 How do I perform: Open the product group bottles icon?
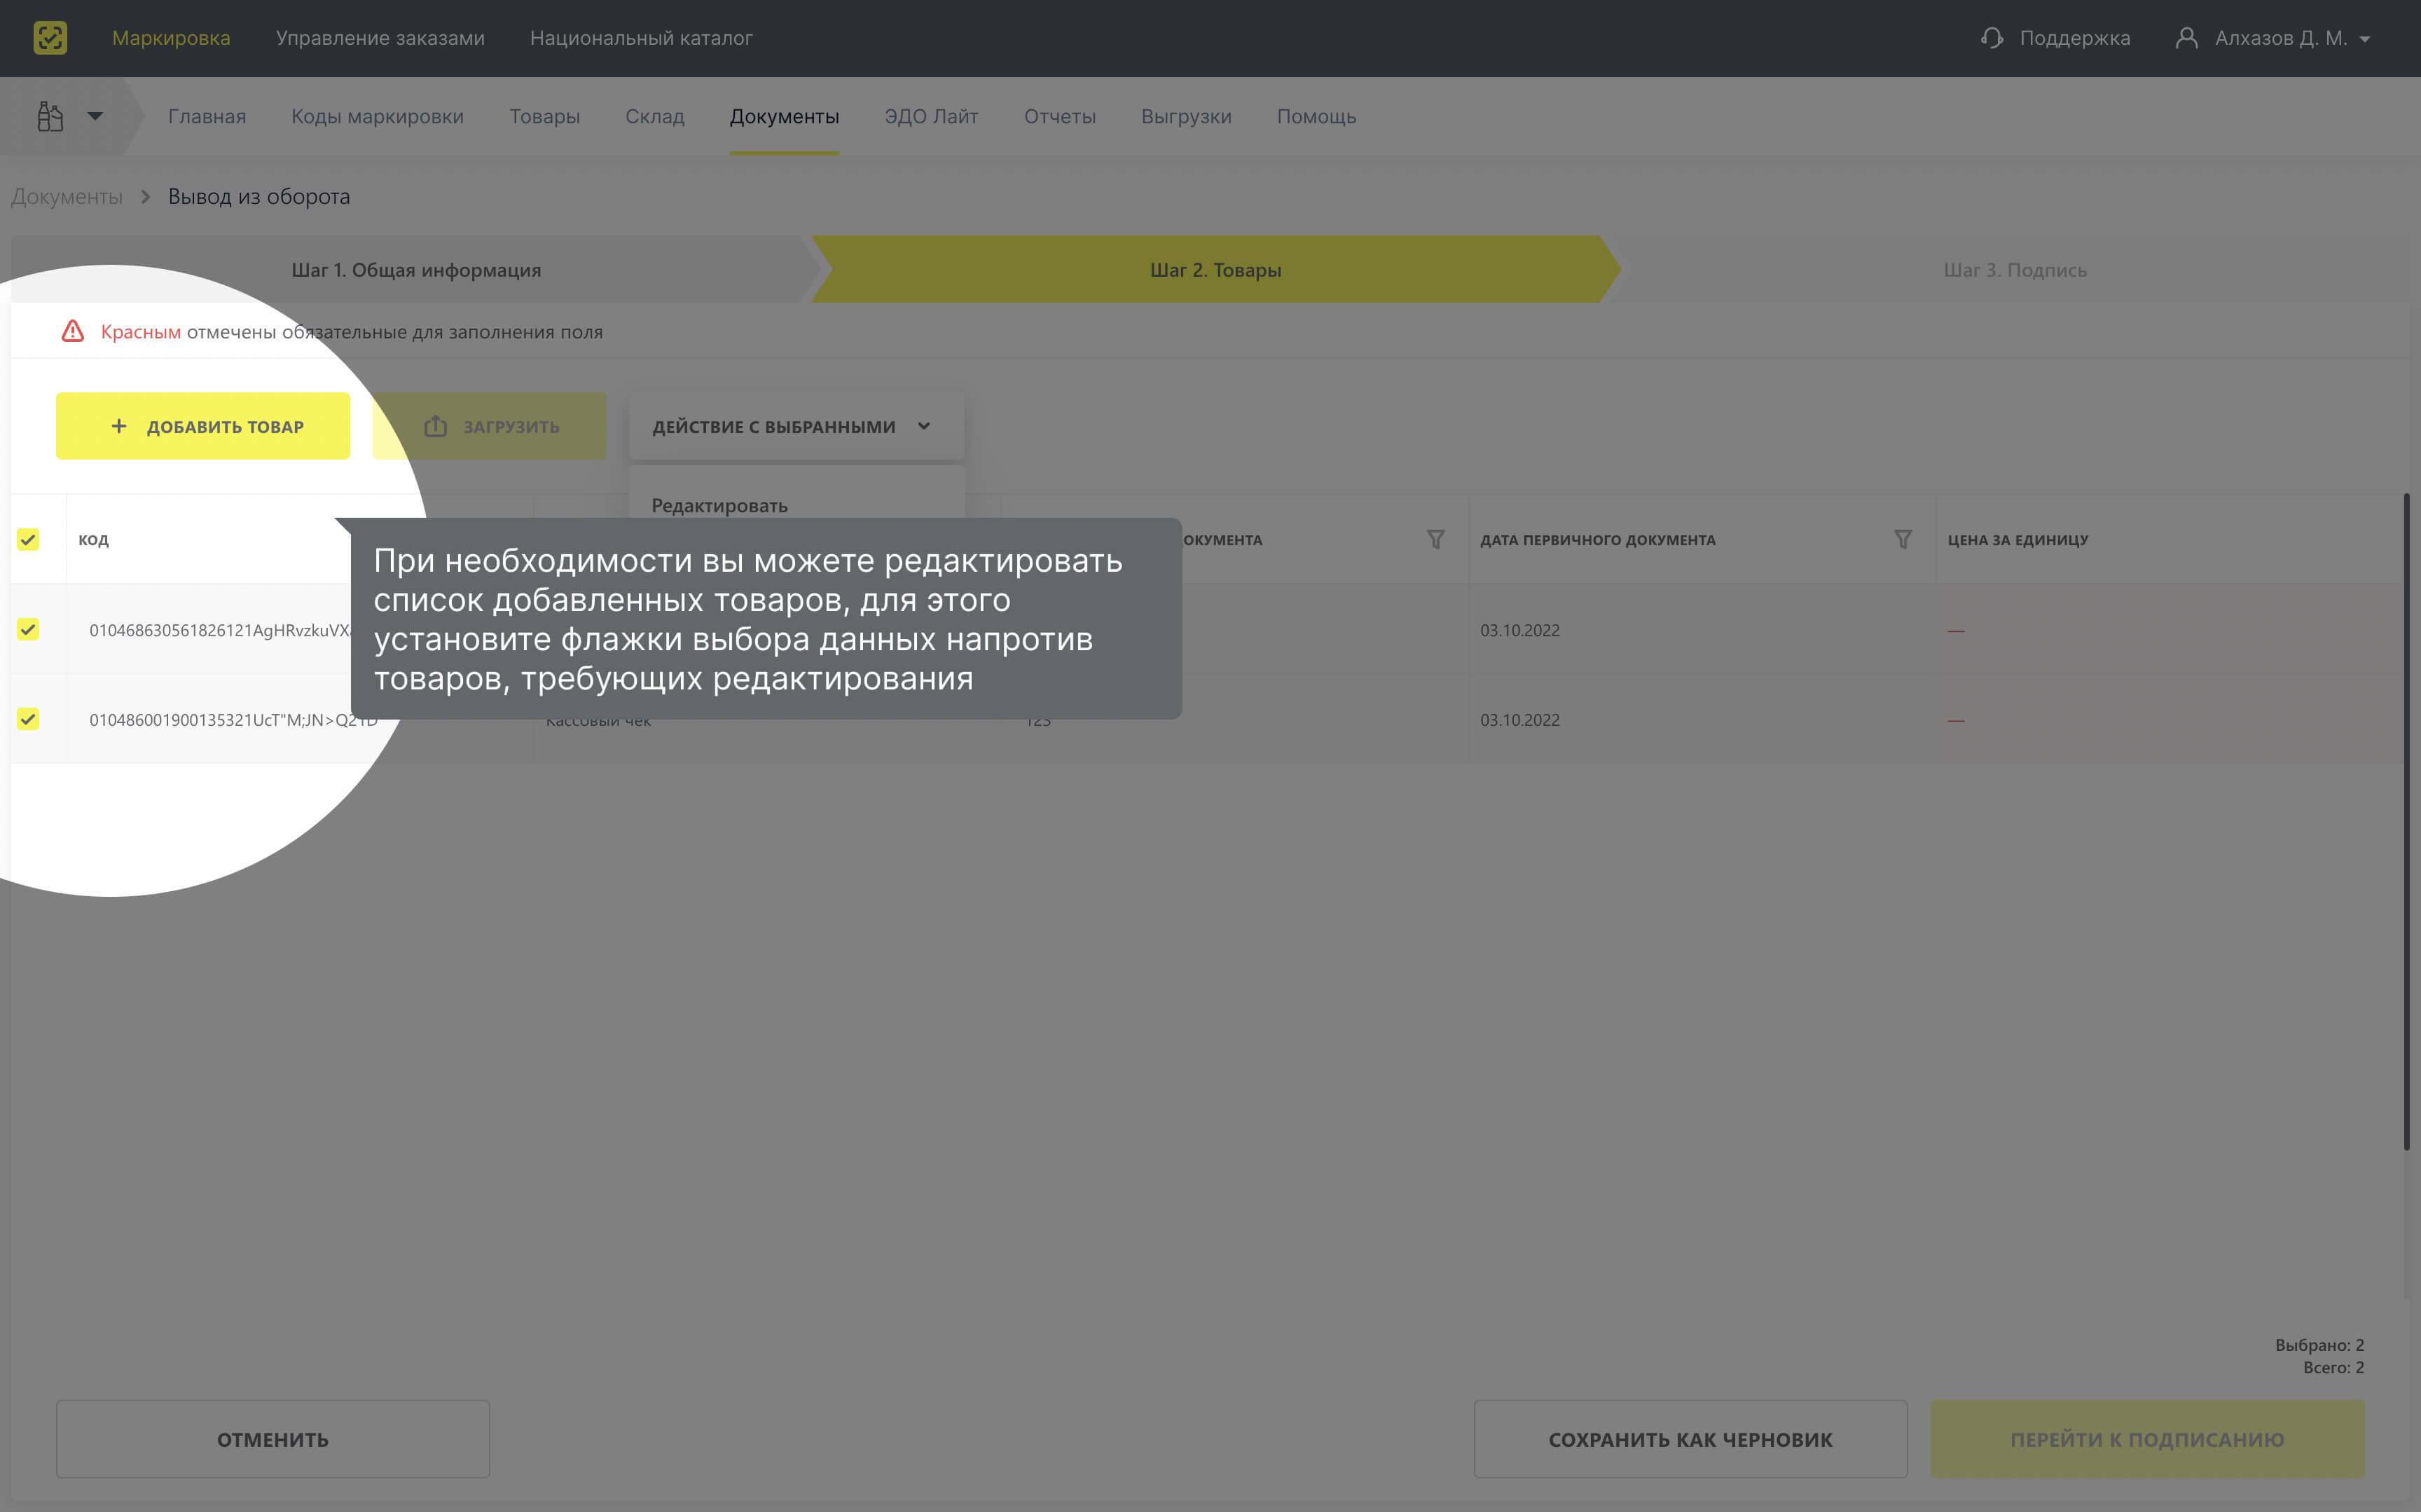click(50, 116)
